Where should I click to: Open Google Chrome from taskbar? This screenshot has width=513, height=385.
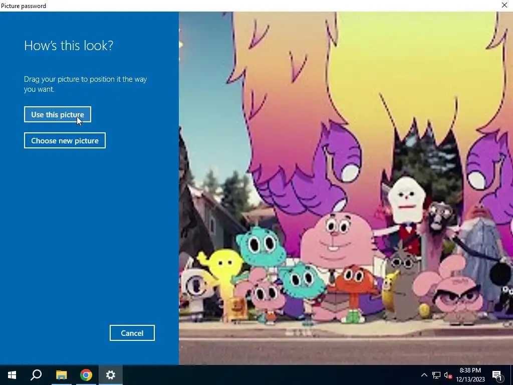86,375
